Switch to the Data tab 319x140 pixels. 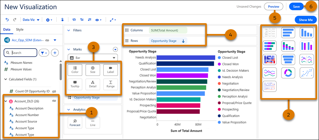[7, 30]
